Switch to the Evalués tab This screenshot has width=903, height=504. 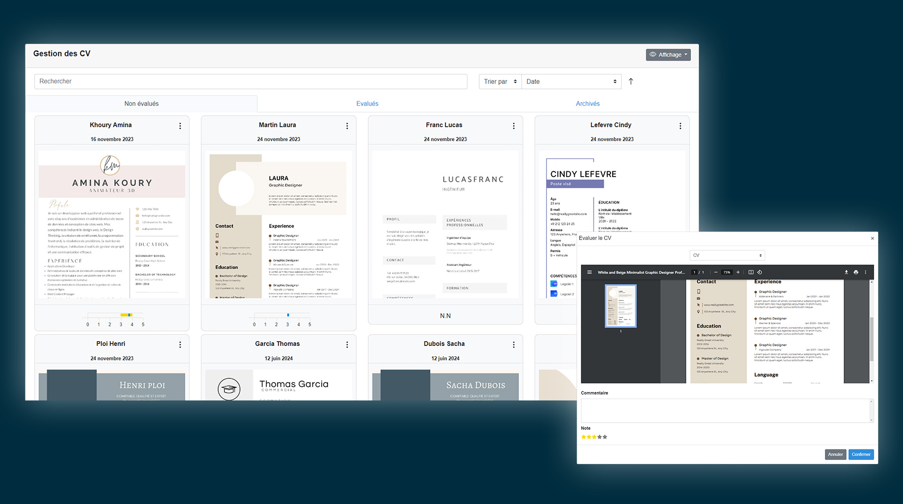tap(367, 104)
